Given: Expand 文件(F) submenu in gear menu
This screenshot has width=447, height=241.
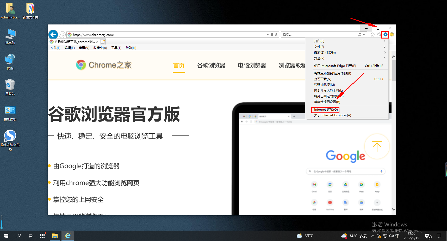Looking at the screenshot, I should tap(349, 47).
